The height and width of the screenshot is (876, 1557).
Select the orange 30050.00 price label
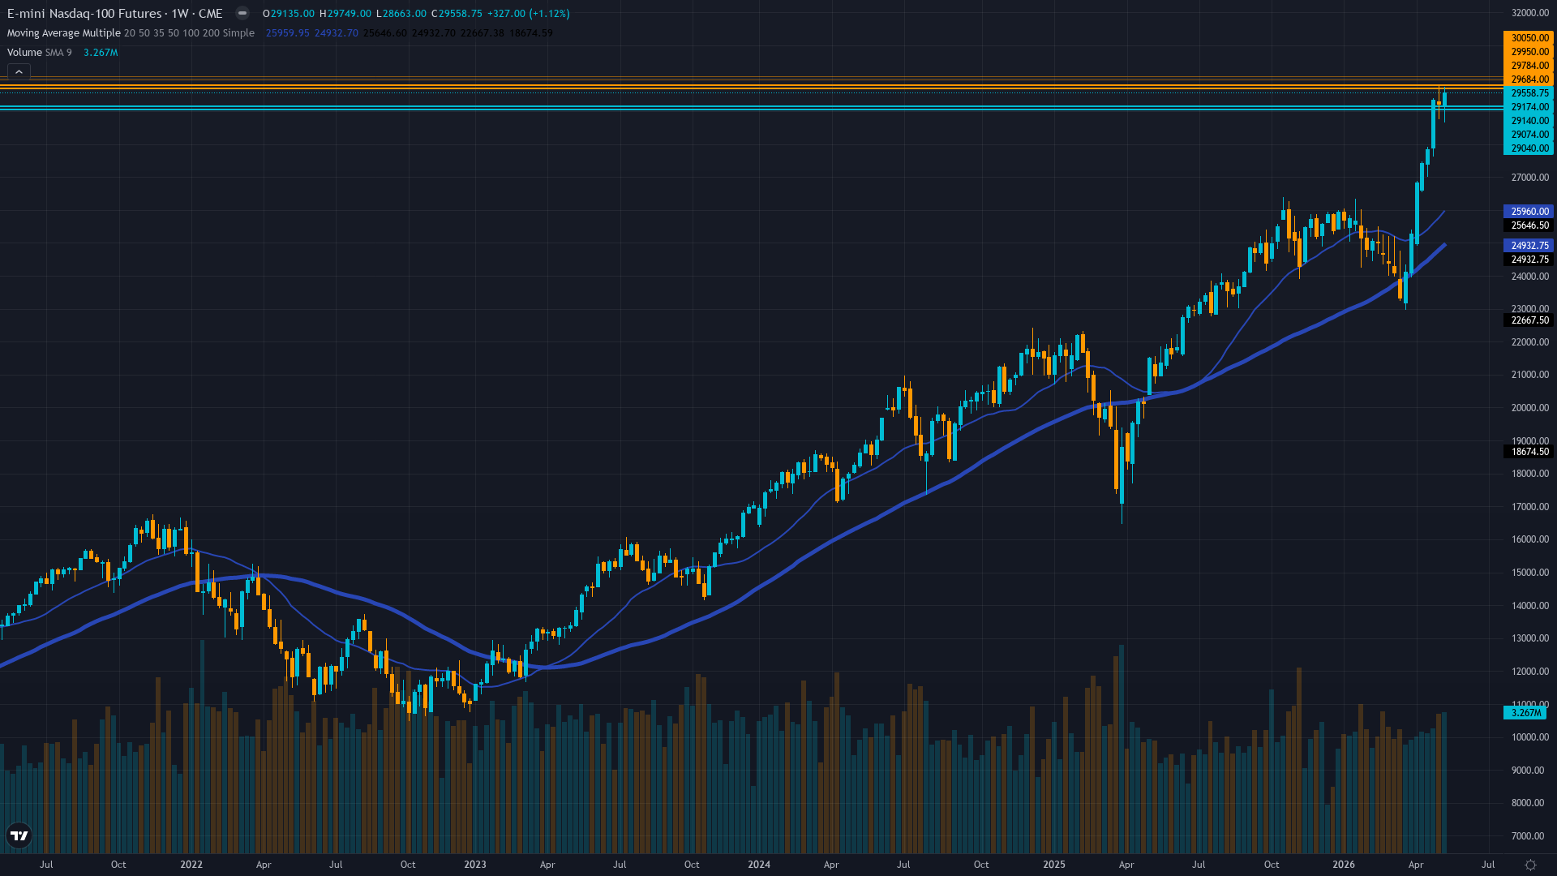[x=1529, y=38]
